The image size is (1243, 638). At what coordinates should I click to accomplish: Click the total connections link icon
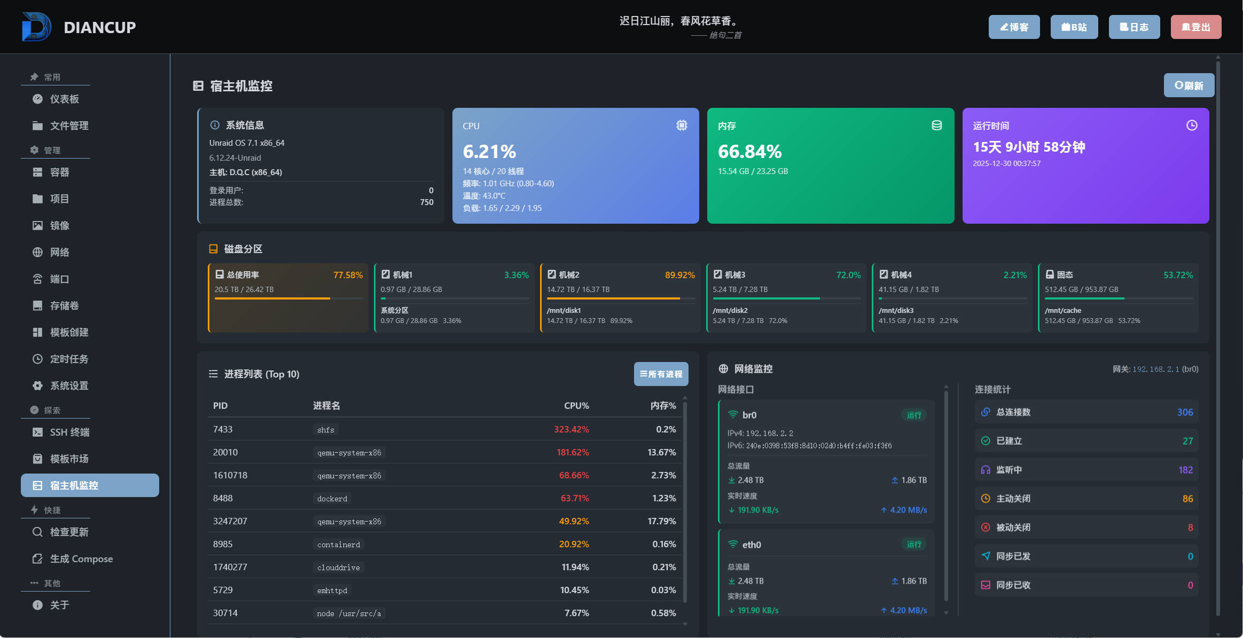986,412
